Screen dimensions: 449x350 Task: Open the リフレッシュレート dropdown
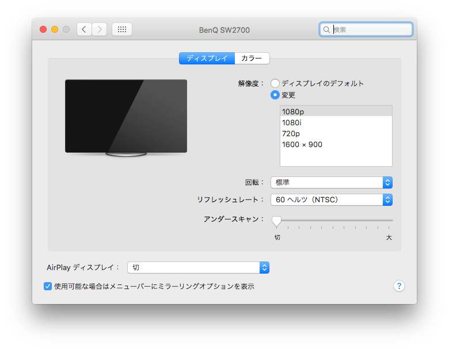point(332,199)
